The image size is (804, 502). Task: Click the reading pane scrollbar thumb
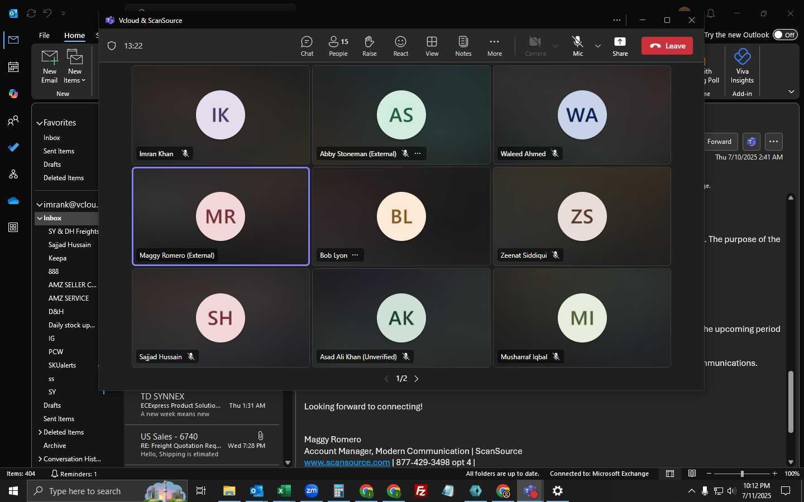coord(791,402)
